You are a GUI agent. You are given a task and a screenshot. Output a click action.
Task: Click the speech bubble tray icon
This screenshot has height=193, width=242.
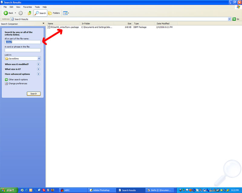click(x=187, y=190)
